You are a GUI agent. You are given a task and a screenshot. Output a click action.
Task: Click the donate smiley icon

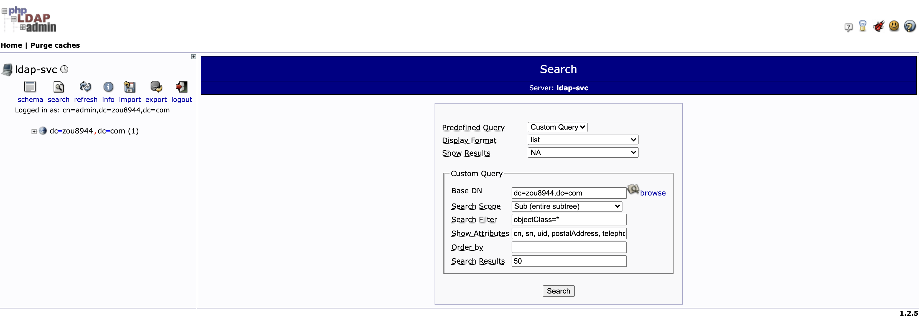coord(894,26)
